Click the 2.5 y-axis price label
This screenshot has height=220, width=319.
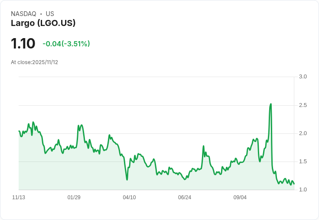pyautogui.click(x=303, y=105)
